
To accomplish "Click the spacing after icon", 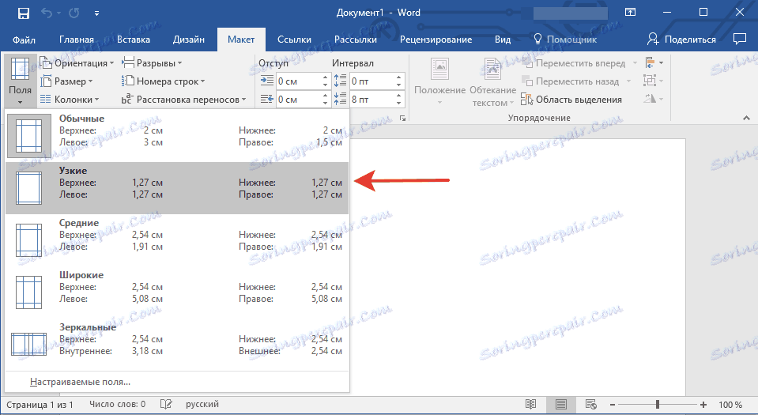I will 341,99.
